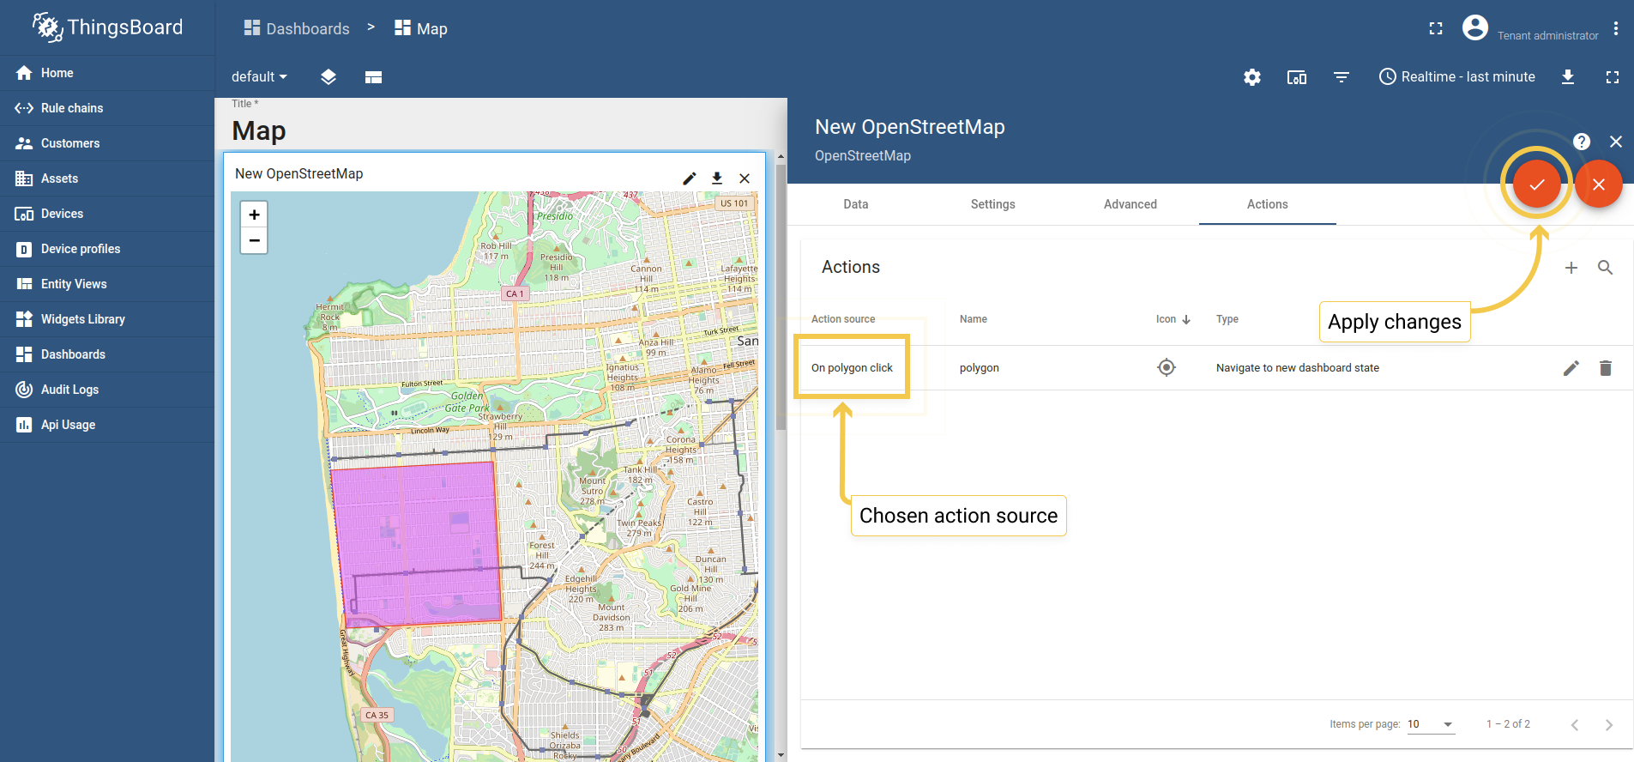Image resolution: width=1634 pixels, height=762 pixels.
Task: Open Assets in sidebar
Action: (x=107, y=178)
